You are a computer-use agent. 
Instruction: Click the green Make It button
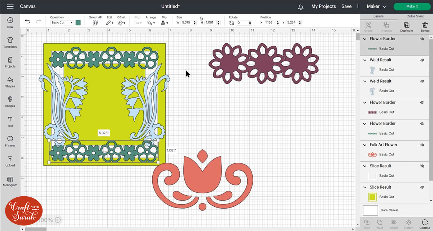pyautogui.click(x=412, y=7)
